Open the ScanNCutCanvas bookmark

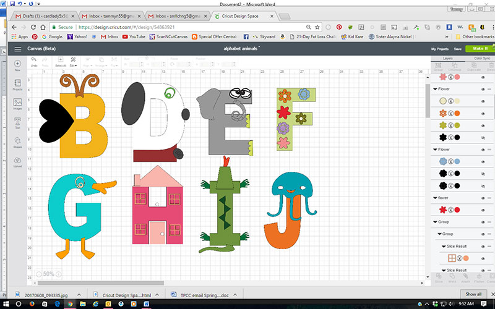point(168,36)
